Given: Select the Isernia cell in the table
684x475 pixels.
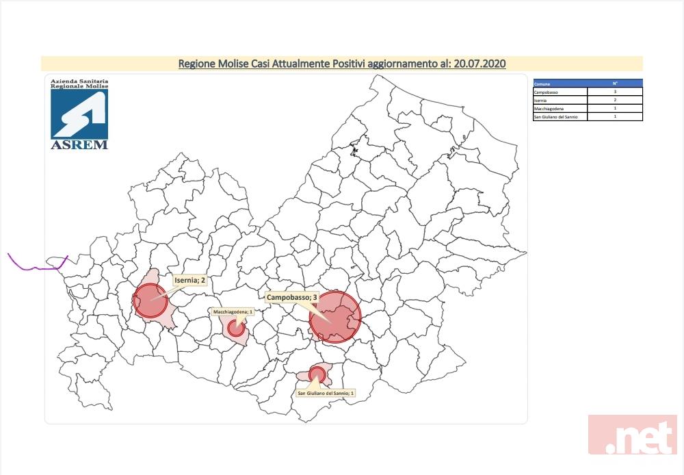Looking at the screenshot, I should tap(560, 100).
